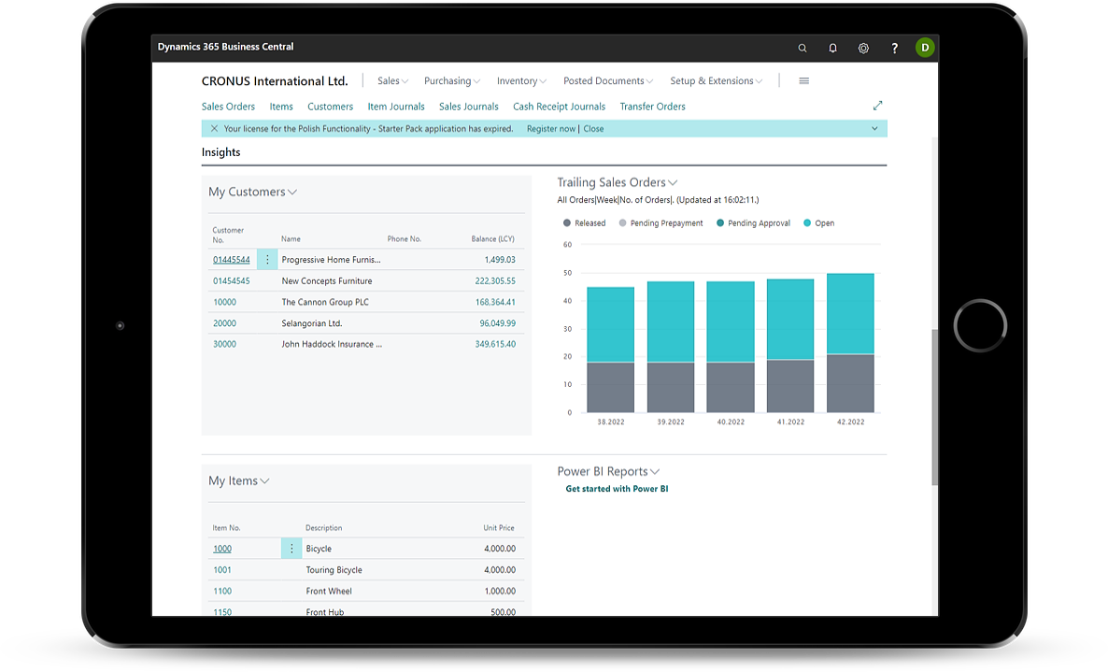
Task: Toggle the Pending Approval legend marker
Action: 720,222
